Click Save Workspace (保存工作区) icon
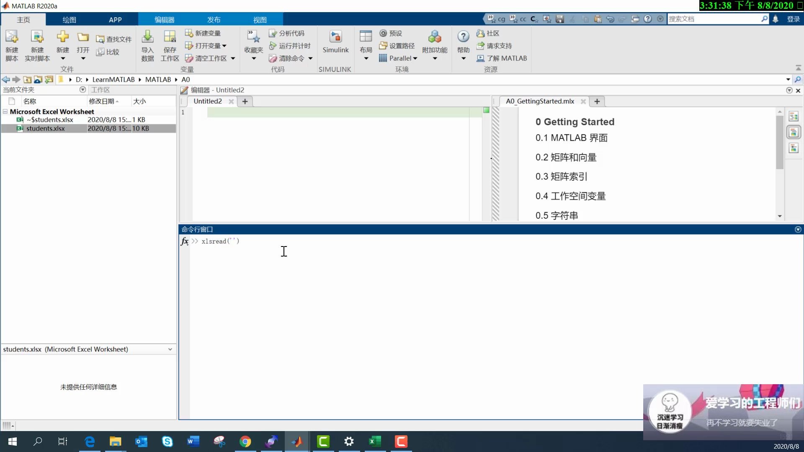Viewport: 804px width, 452px height. pyautogui.click(x=170, y=38)
